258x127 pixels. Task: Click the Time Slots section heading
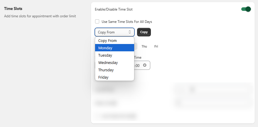tap(13, 9)
